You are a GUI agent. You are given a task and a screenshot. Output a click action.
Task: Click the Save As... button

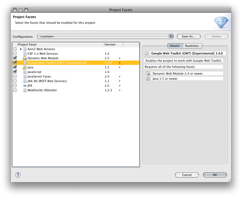[x=189, y=36]
